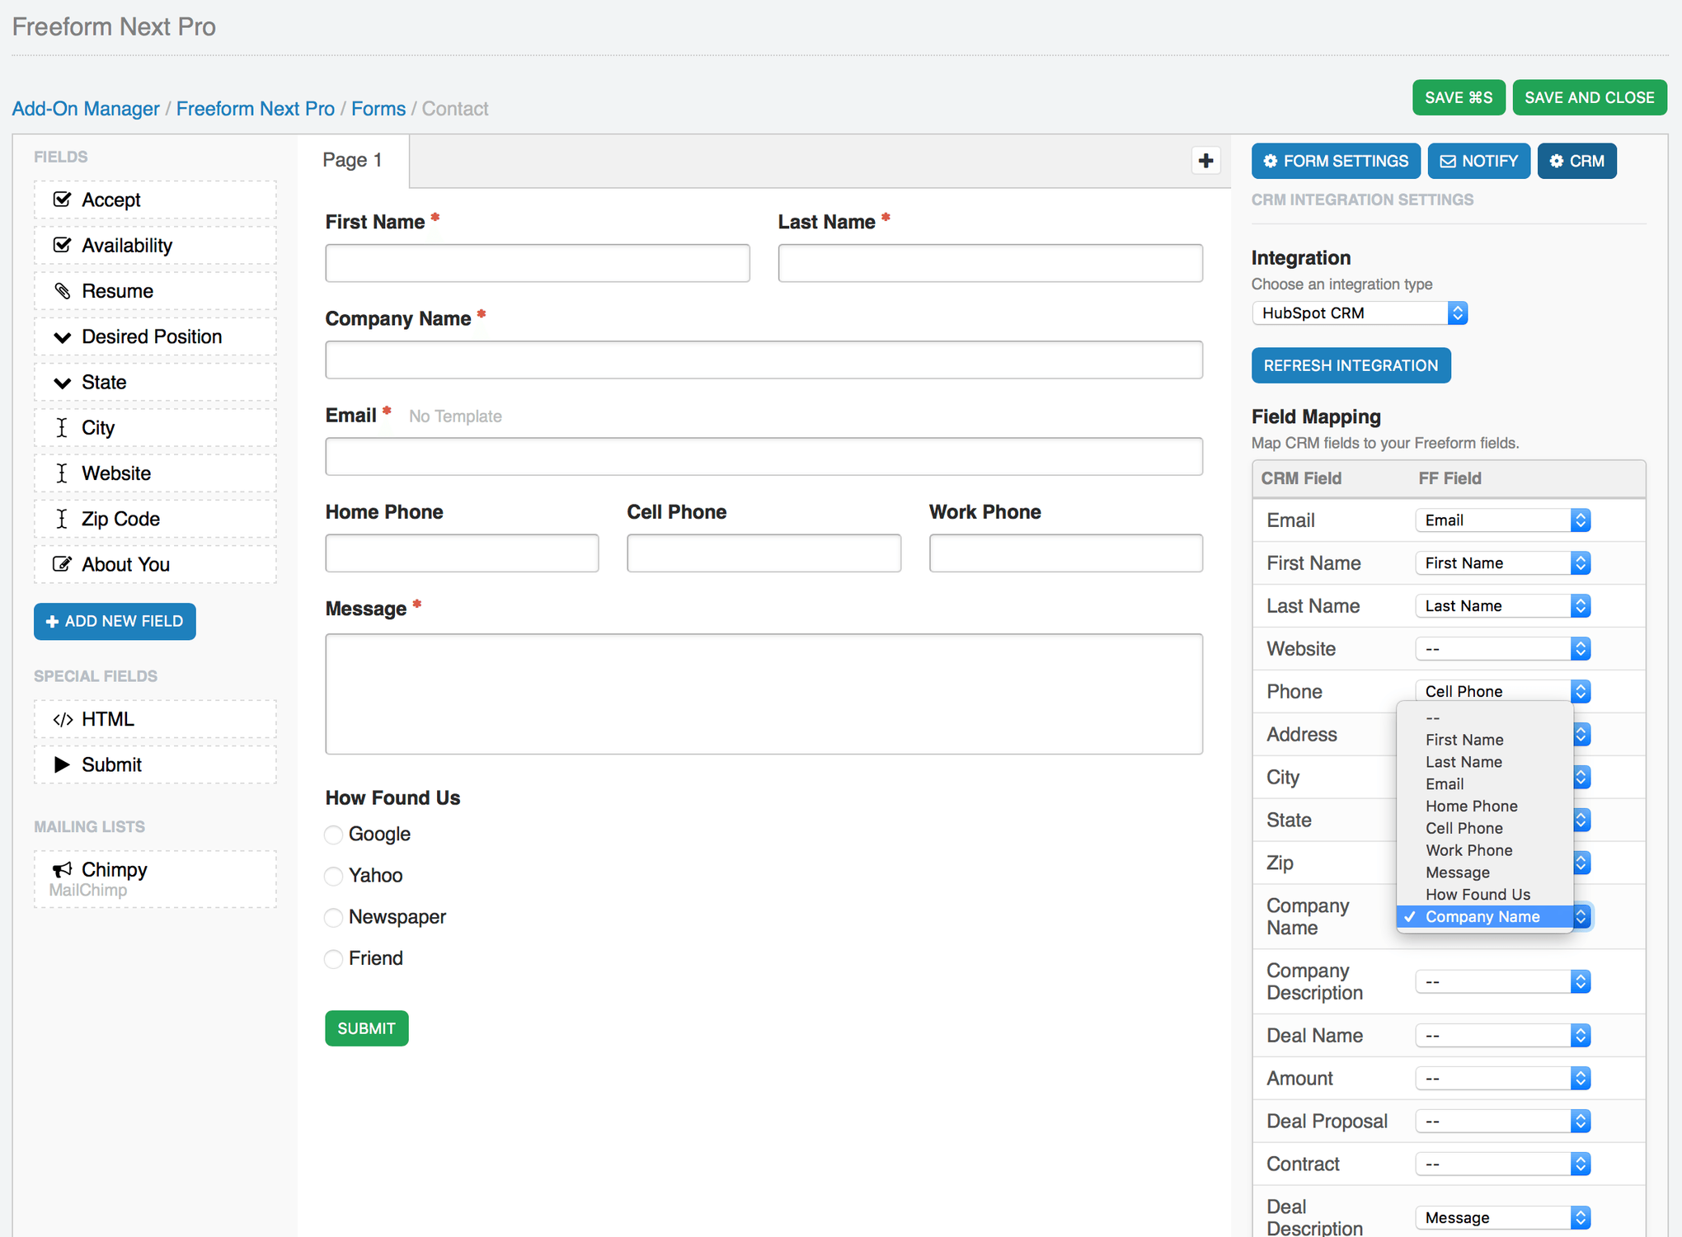This screenshot has width=1682, height=1237.
Task: Select the Google radio button under How Found Us
Action: pyautogui.click(x=333, y=835)
